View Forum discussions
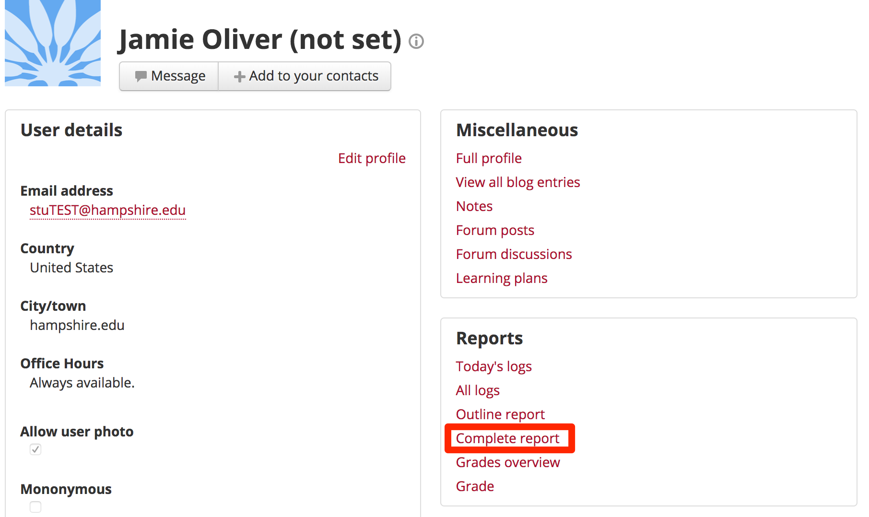Screen dimensions: 869x517 point(514,254)
